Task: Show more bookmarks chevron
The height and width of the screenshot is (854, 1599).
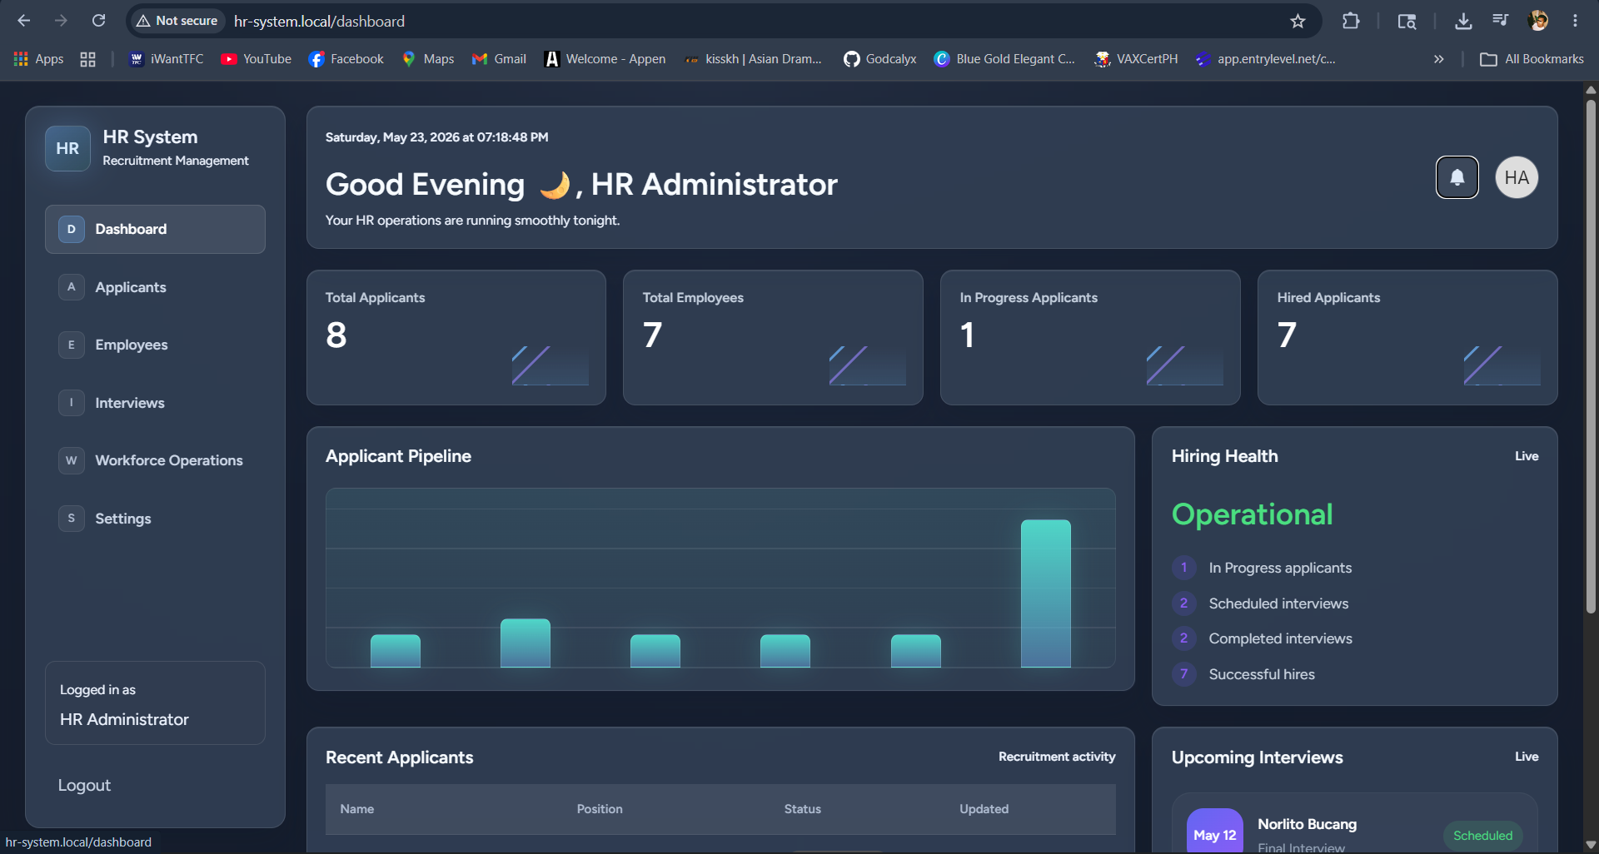Action: pos(1438,59)
